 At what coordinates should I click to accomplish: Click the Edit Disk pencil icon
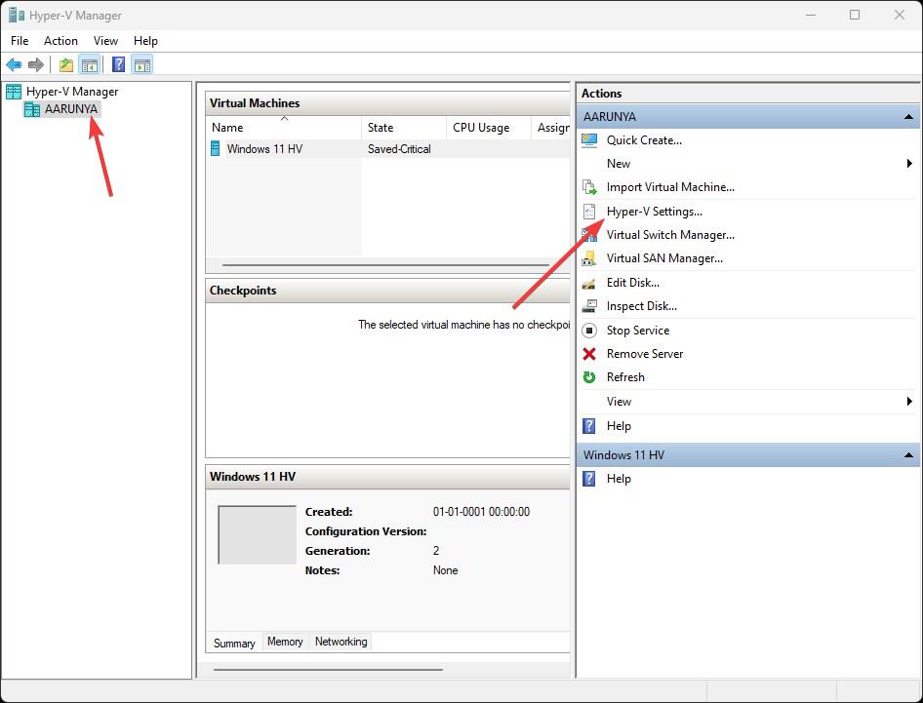pos(589,284)
